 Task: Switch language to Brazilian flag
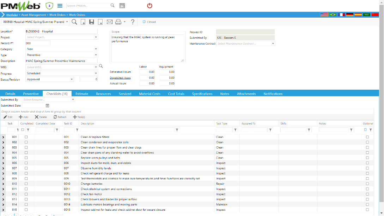point(333,15)
